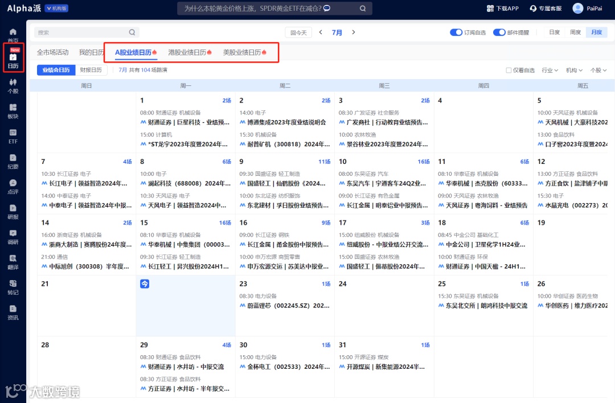Open event 开源煤炭 | 新集能源2024半
Image resolution: width=615 pixels, height=403 pixels.
(x=382, y=367)
